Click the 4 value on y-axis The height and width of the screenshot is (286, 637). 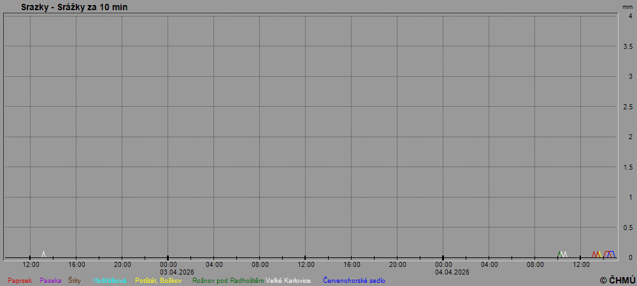coord(630,16)
